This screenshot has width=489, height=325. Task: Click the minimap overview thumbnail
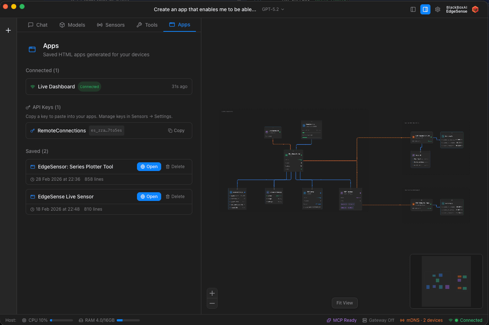446,281
